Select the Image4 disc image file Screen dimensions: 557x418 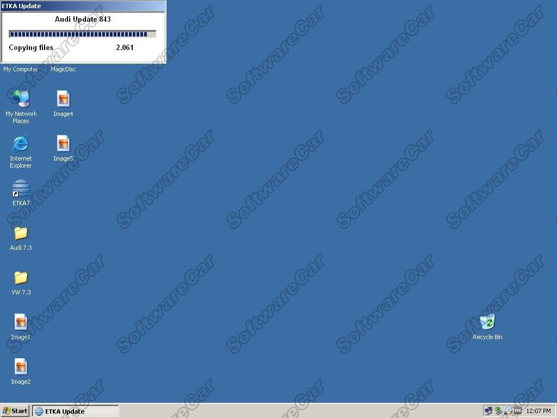pyautogui.click(x=63, y=103)
